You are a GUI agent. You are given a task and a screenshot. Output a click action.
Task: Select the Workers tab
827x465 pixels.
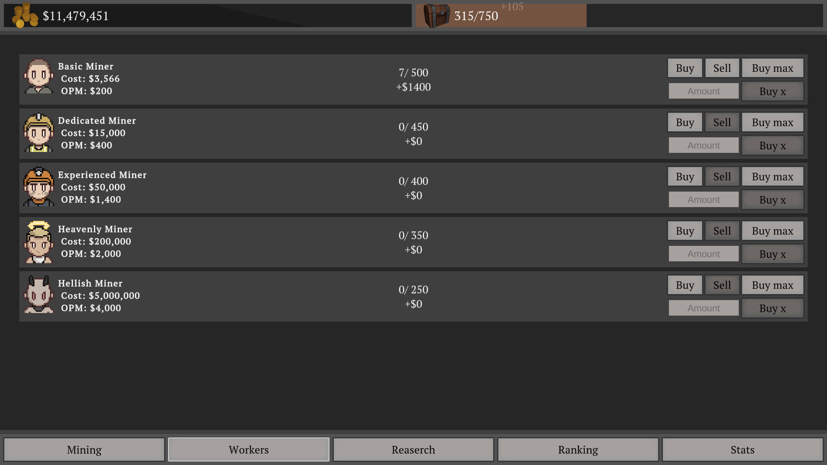(248, 449)
